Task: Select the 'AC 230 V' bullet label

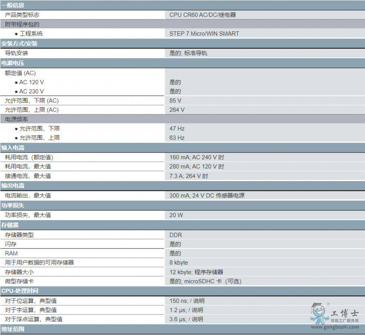Action: coord(31,91)
